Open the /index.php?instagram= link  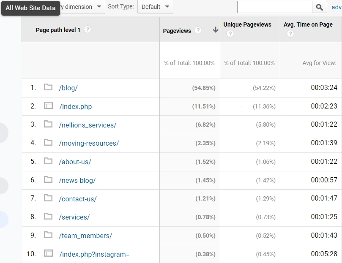tap(94, 254)
